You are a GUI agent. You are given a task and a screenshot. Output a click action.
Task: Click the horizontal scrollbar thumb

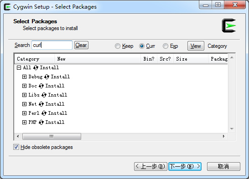click(52, 136)
